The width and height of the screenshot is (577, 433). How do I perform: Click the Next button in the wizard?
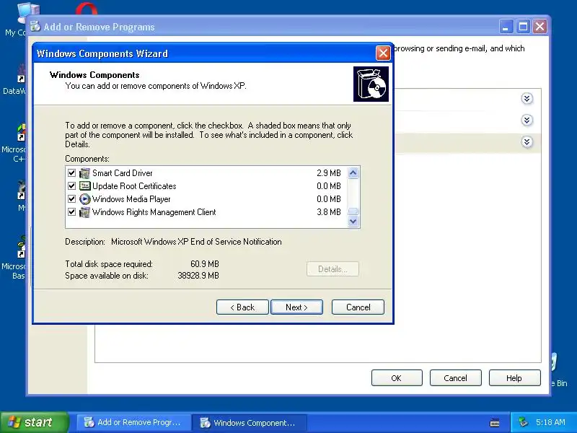click(296, 307)
